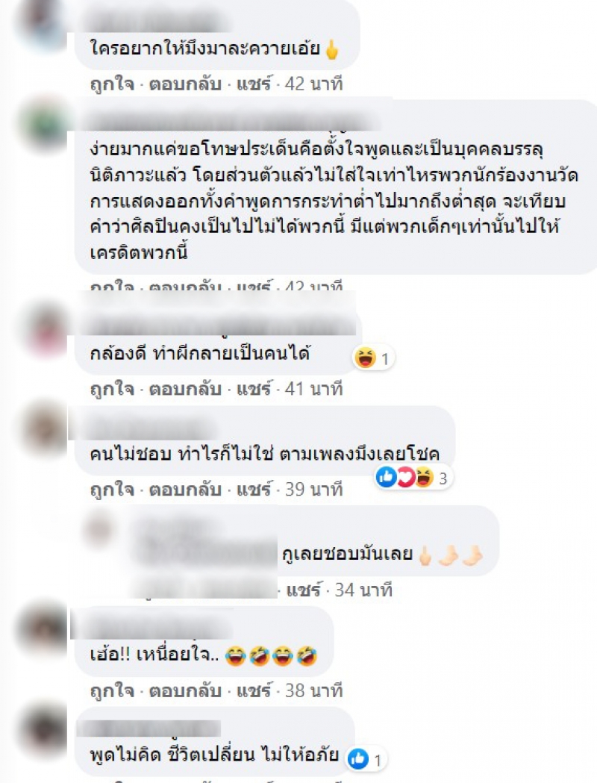Click the laughing reaction on the กล้องดี comment
Image resolution: width=597 pixels, height=783 pixels.
365,358
